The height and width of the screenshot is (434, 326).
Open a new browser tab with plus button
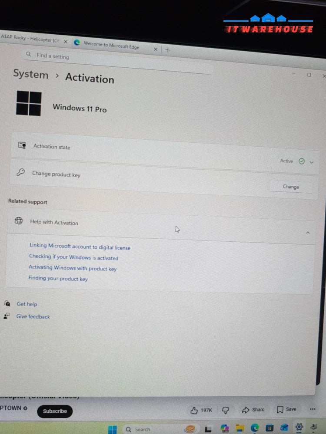[x=168, y=50]
